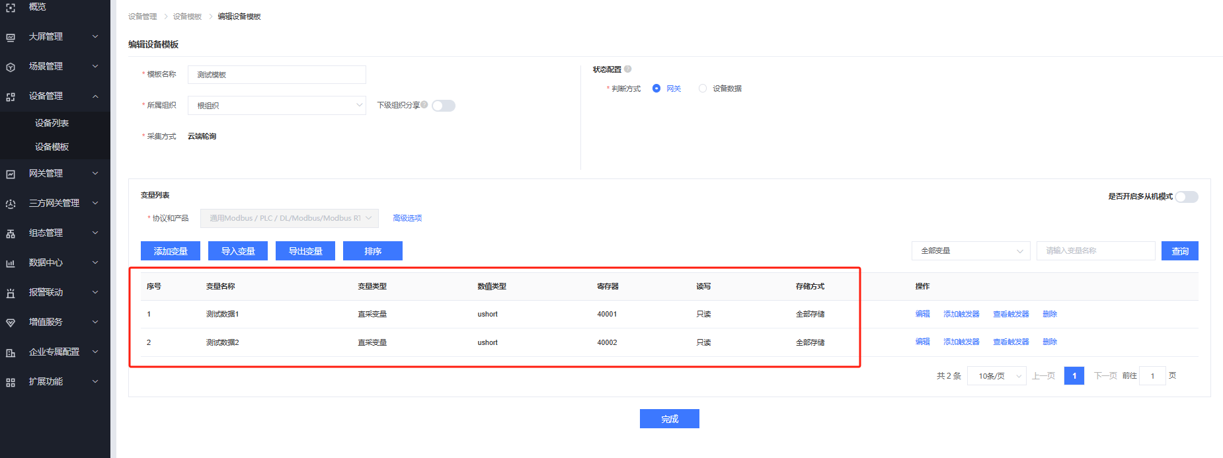
Task: Open 设备列表 in the sidebar menu
Action: [x=52, y=123]
